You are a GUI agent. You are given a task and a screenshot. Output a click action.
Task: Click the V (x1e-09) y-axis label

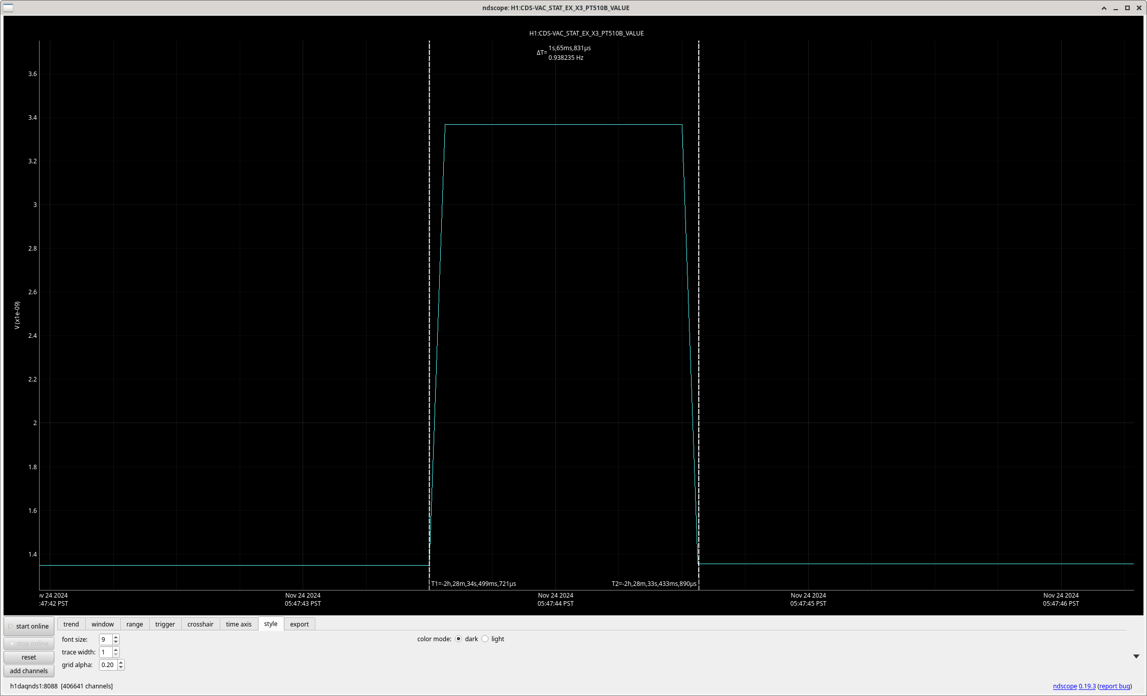(x=17, y=315)
